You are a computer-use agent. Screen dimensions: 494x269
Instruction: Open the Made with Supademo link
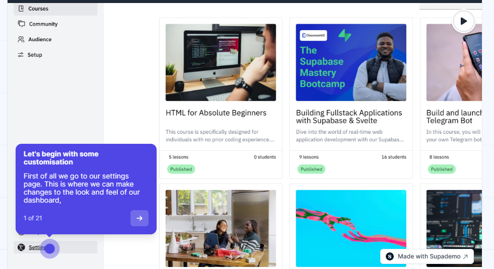[427, 256]
